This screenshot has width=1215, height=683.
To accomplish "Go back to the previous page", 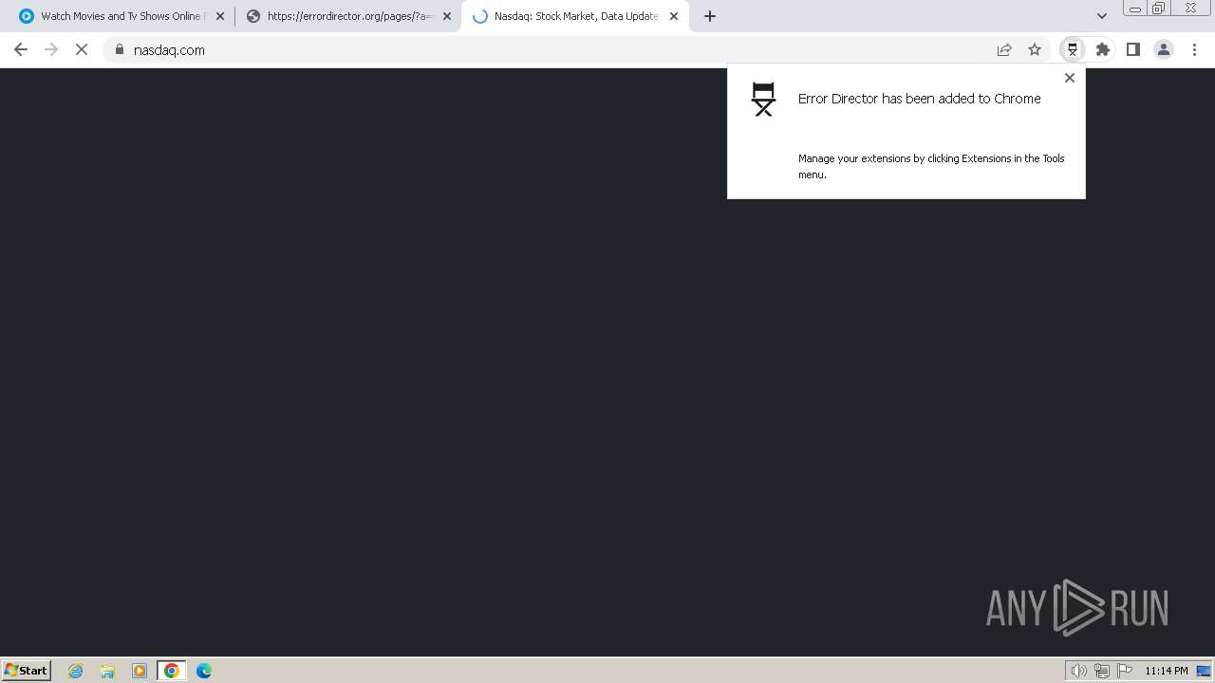I will click(21, 49).
